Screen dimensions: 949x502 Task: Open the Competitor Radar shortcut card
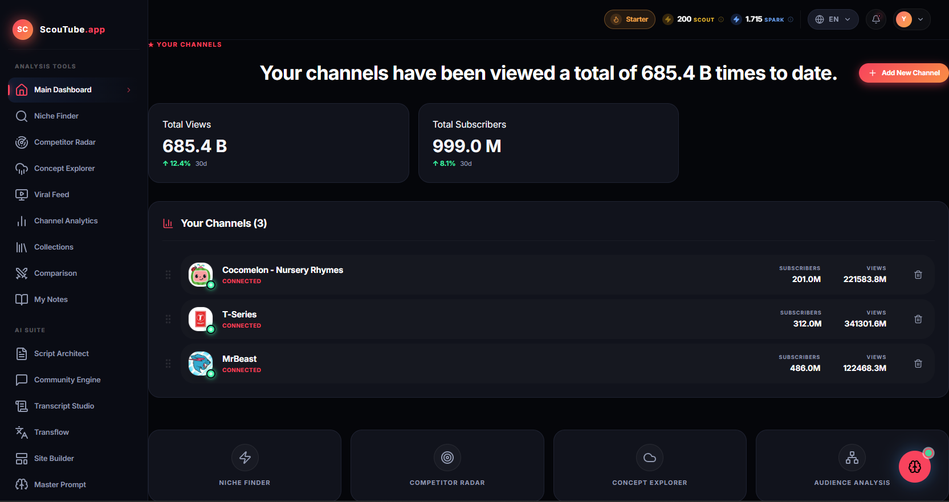pos(447,466)
